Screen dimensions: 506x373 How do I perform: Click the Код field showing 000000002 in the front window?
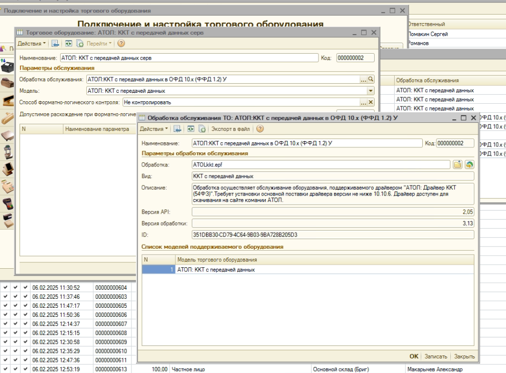coord(455,143)
